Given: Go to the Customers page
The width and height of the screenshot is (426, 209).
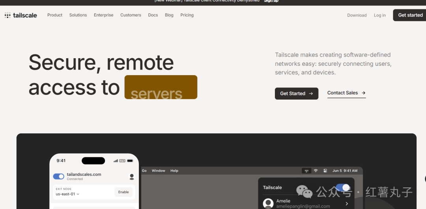Looking at the screenshot, I should click(x=131, y=15).
